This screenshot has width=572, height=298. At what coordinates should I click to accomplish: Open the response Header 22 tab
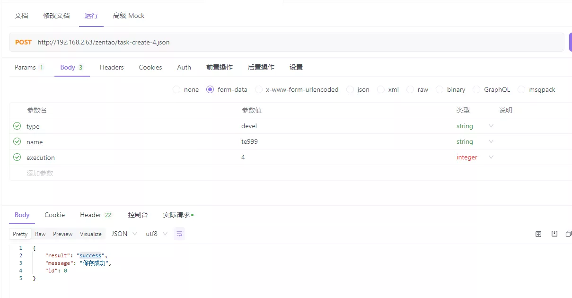pos(96,215)
